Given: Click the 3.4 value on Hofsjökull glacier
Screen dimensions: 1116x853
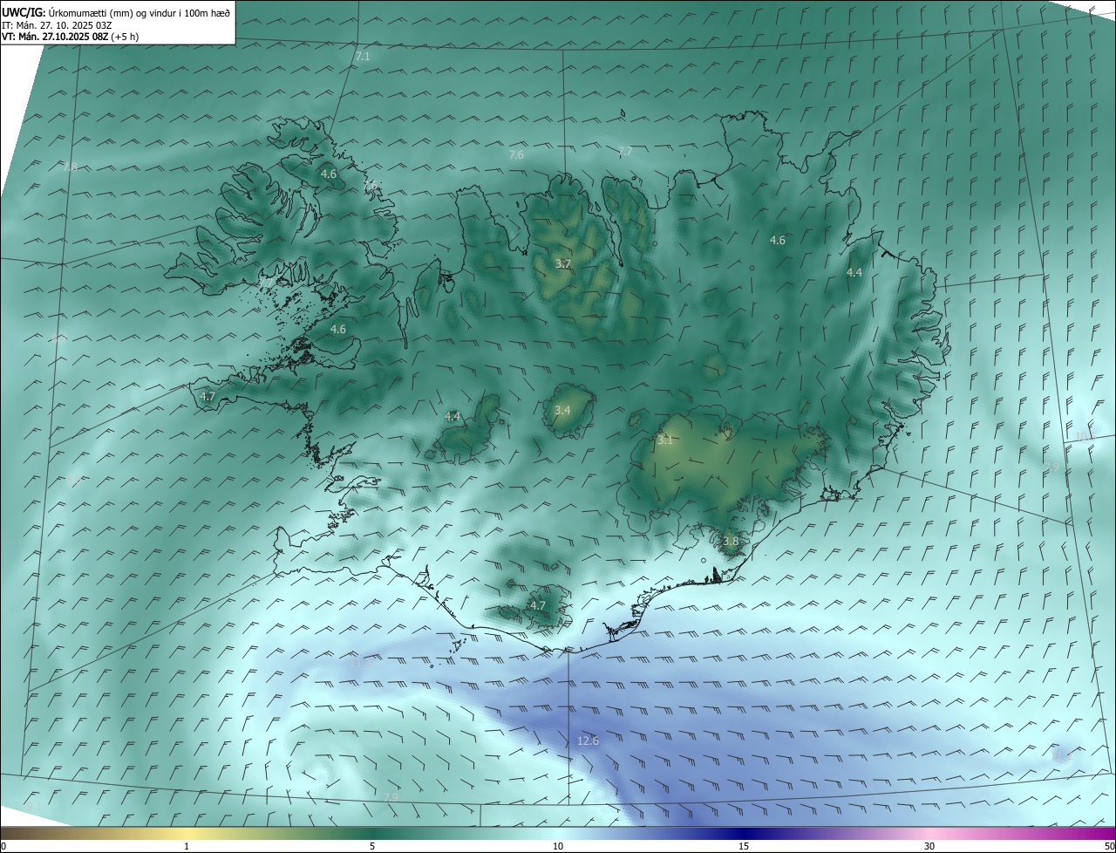Looking at the screenshot, I should click(562, 410).
